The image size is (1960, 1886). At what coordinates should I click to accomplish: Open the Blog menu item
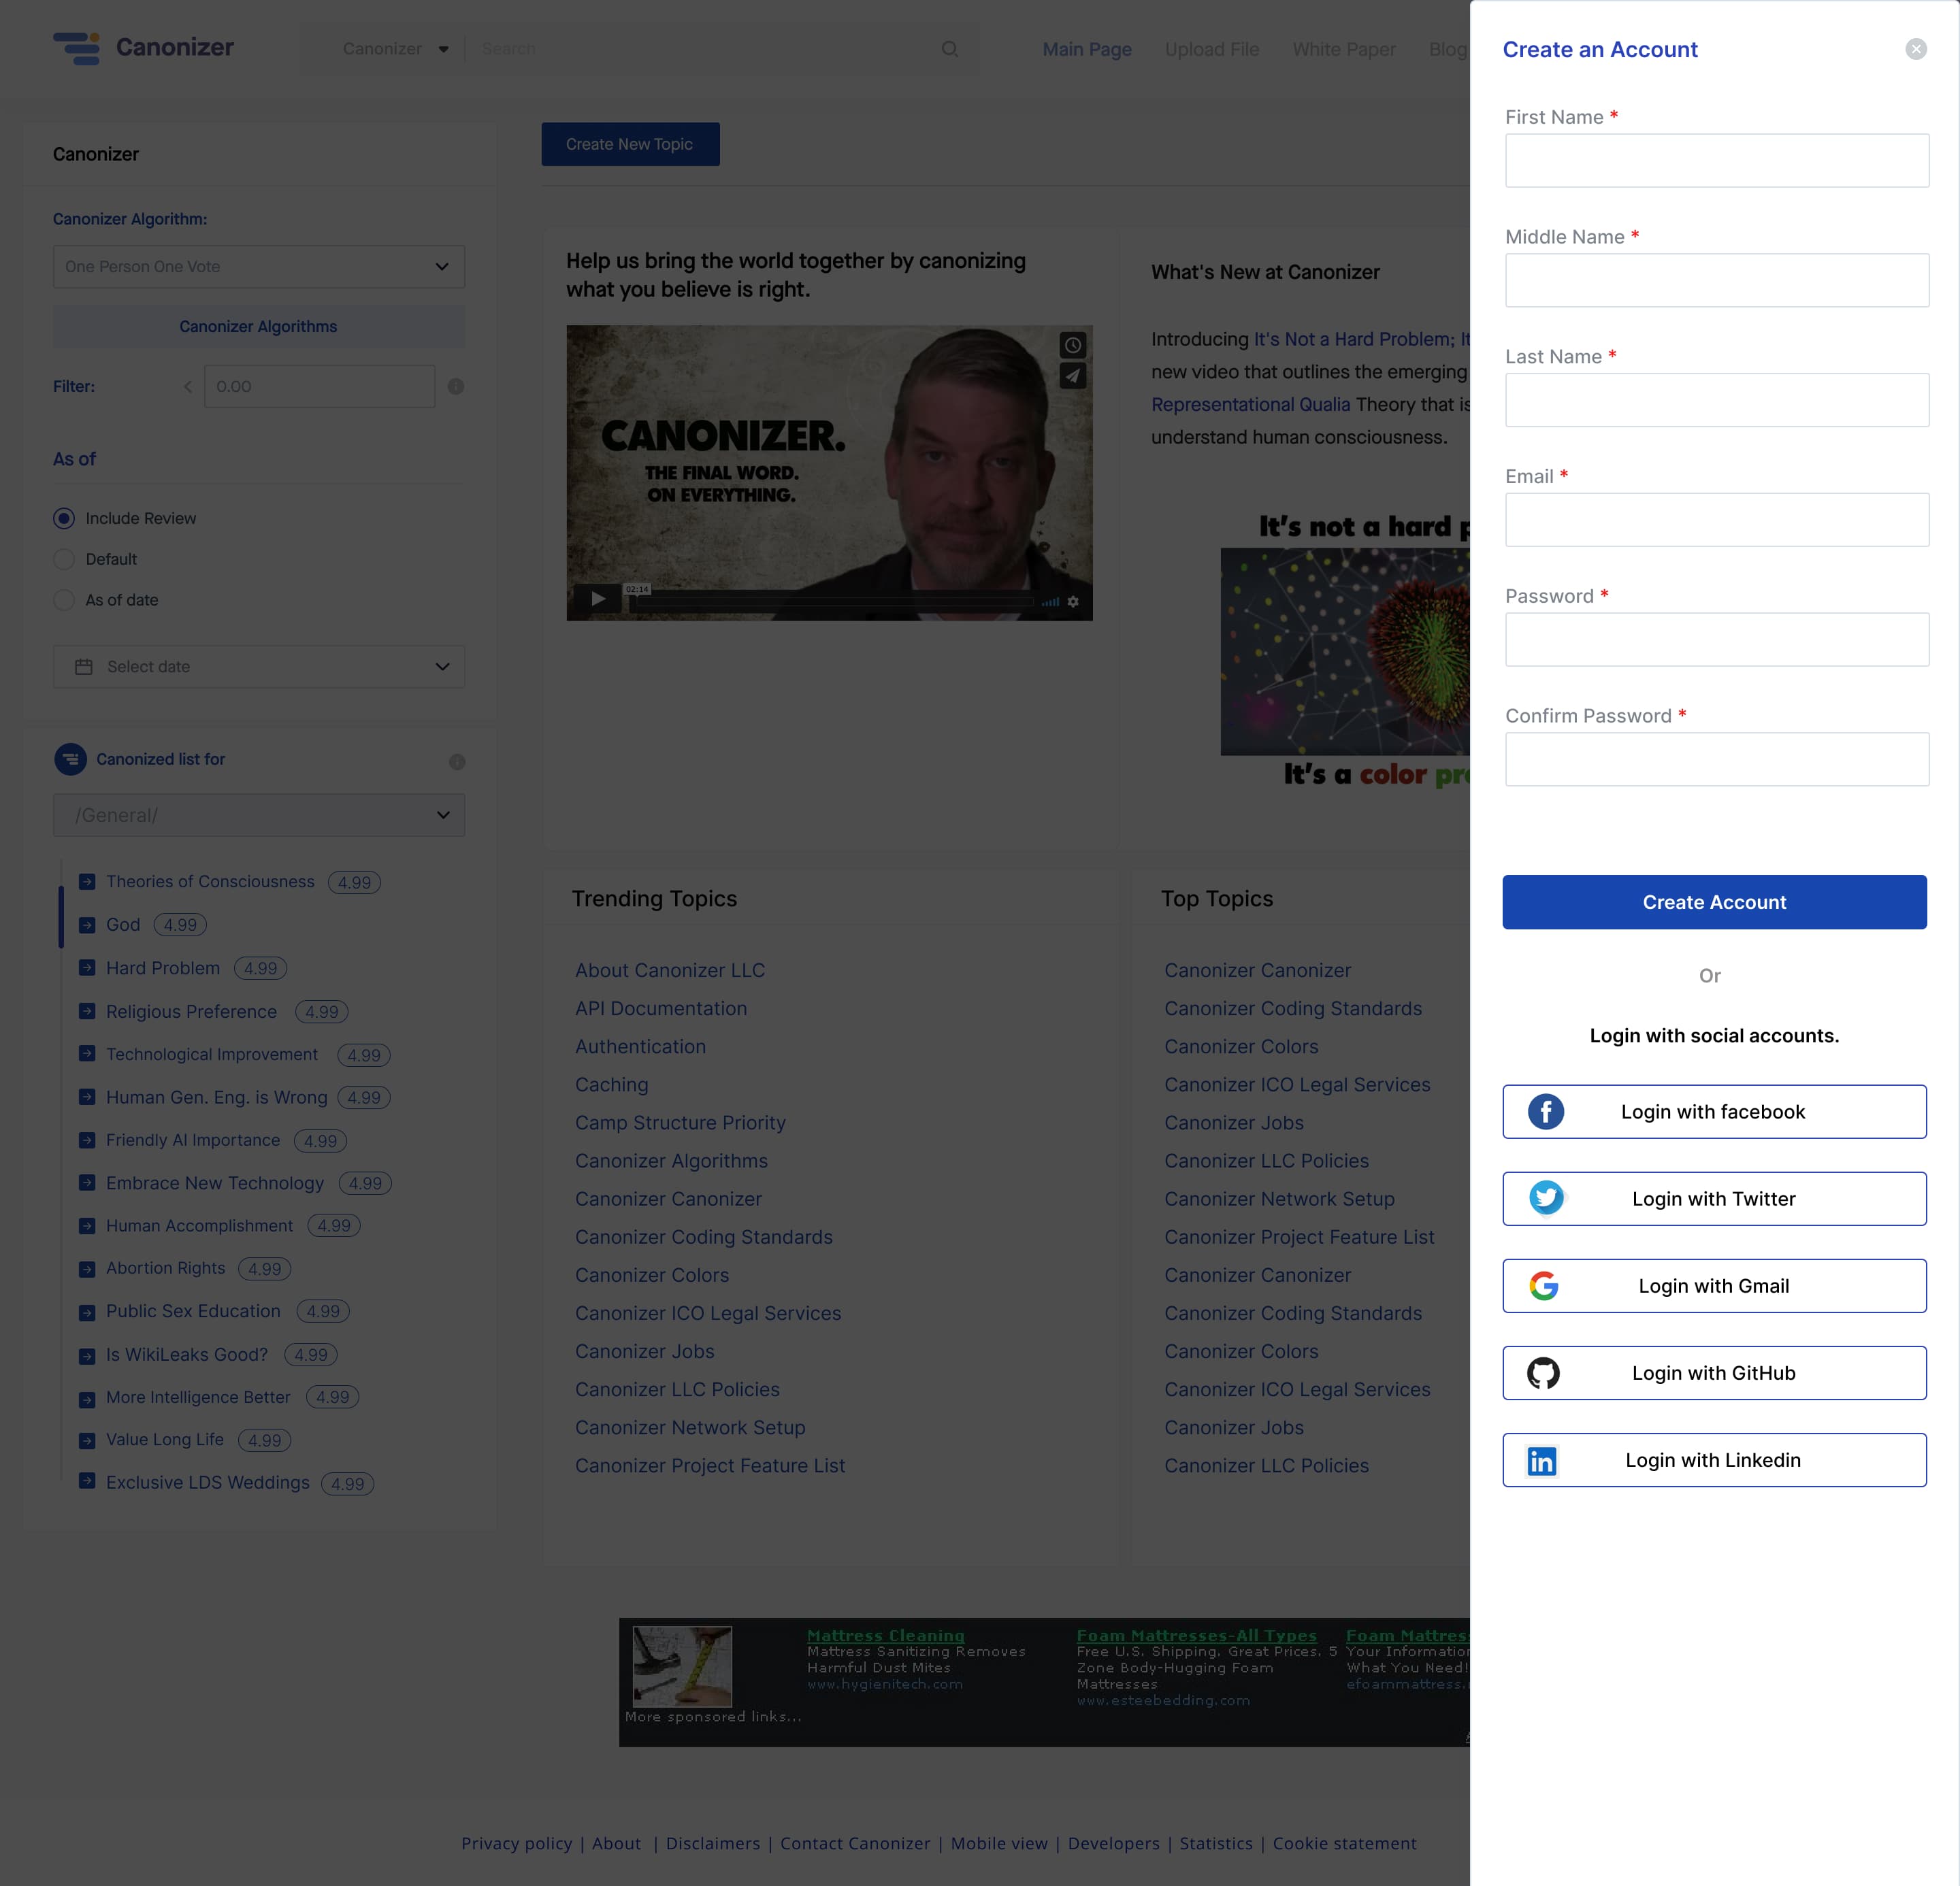[x=1447, y=49]
